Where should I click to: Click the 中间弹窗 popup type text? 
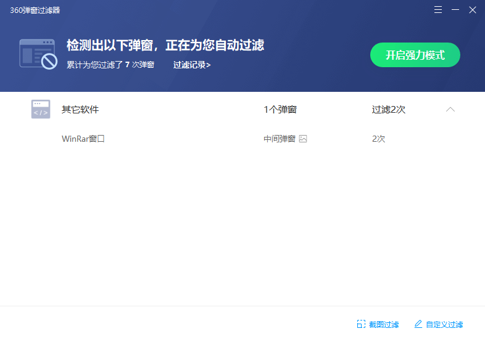click(280, 139)
